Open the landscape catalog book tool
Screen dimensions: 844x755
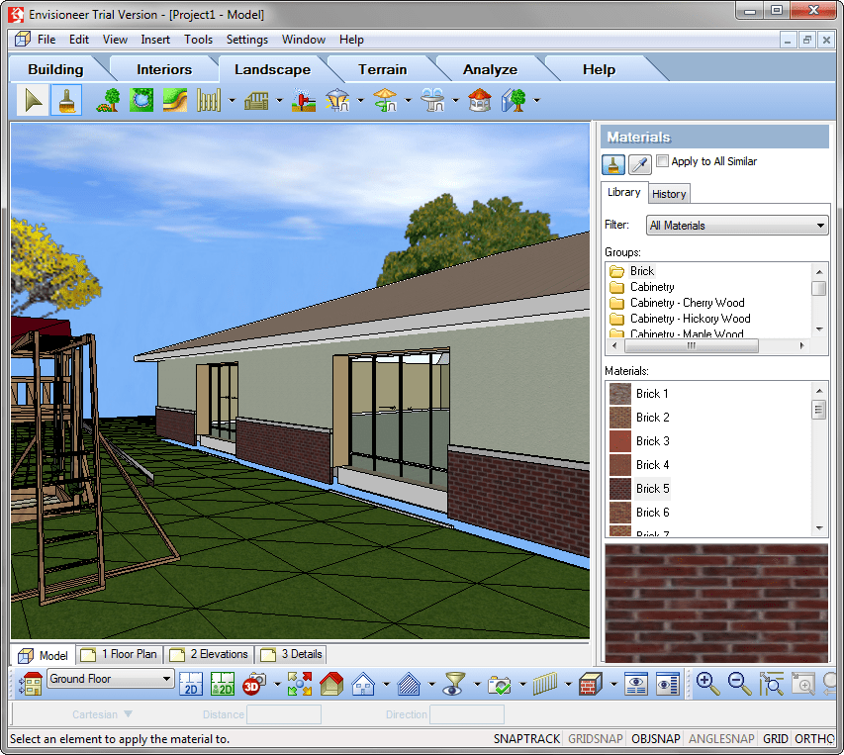(x=515, y=101)
